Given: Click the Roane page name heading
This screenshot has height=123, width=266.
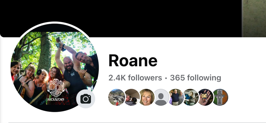Looking at the screenshot, I should click(x=133, y=61).
